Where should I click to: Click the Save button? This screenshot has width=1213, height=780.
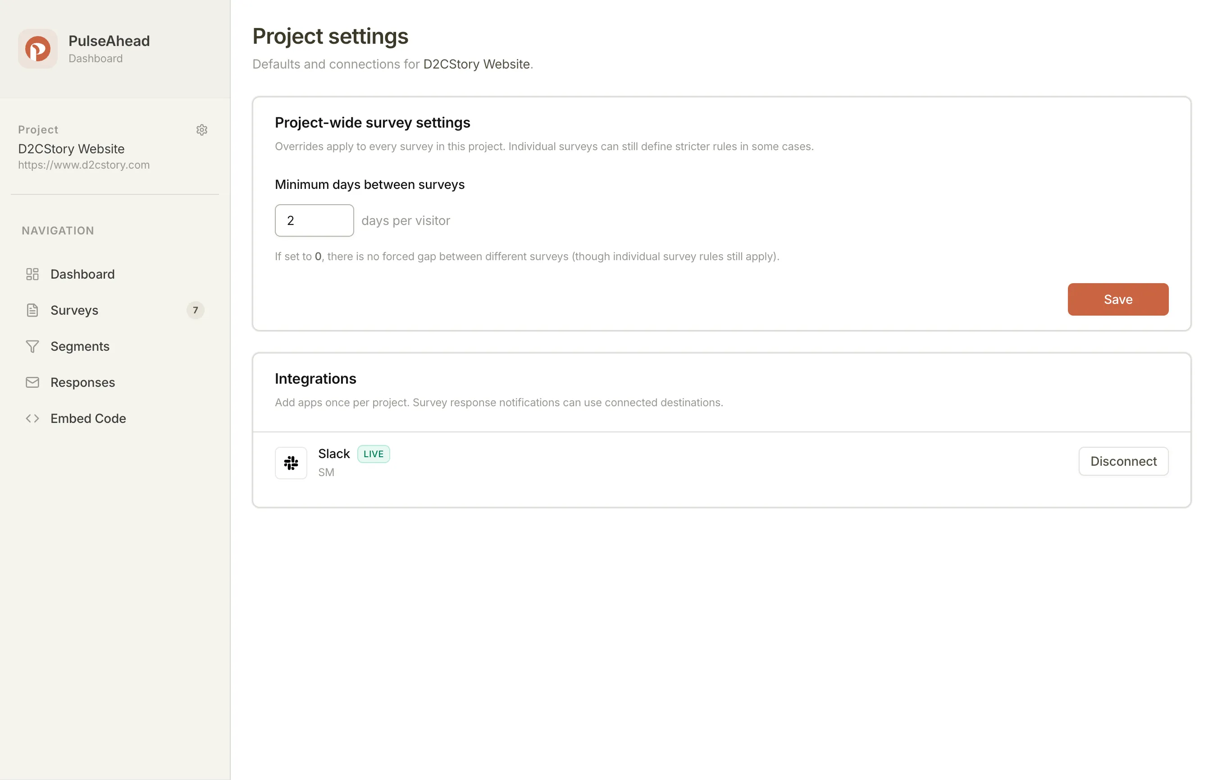1118,299
